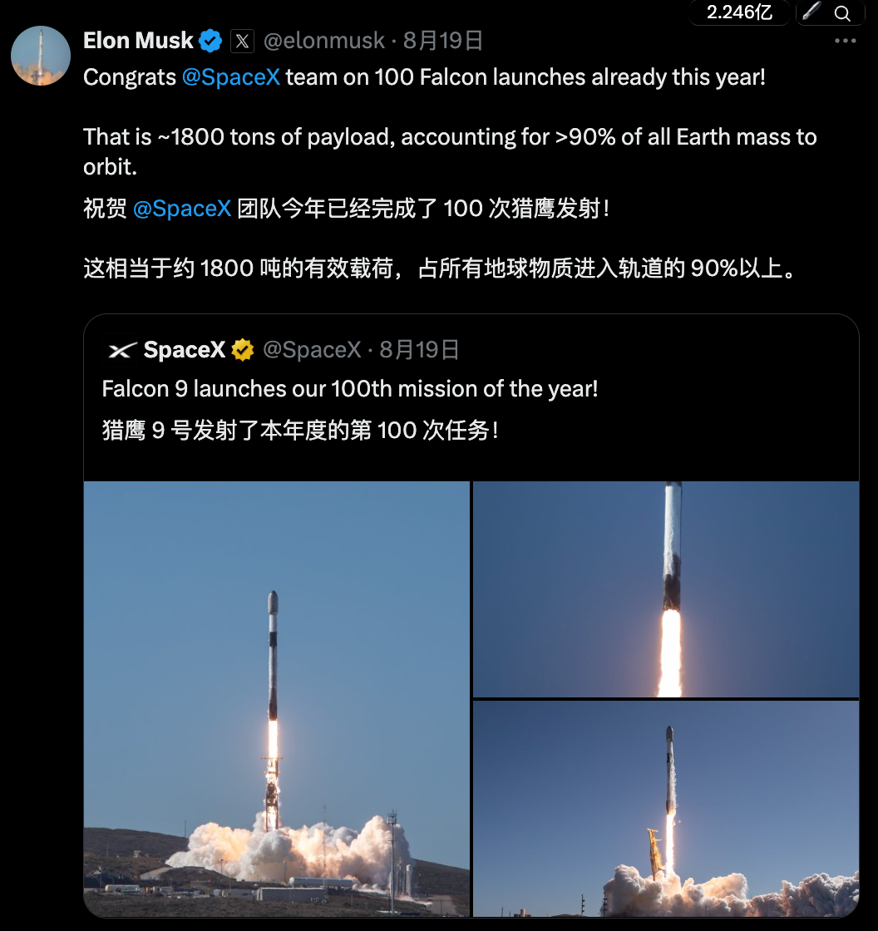The width and height of the screenshot is (878, 931).
Task: Open the @SpaceX handle in quoted post
Action: [x=312, y=350]
